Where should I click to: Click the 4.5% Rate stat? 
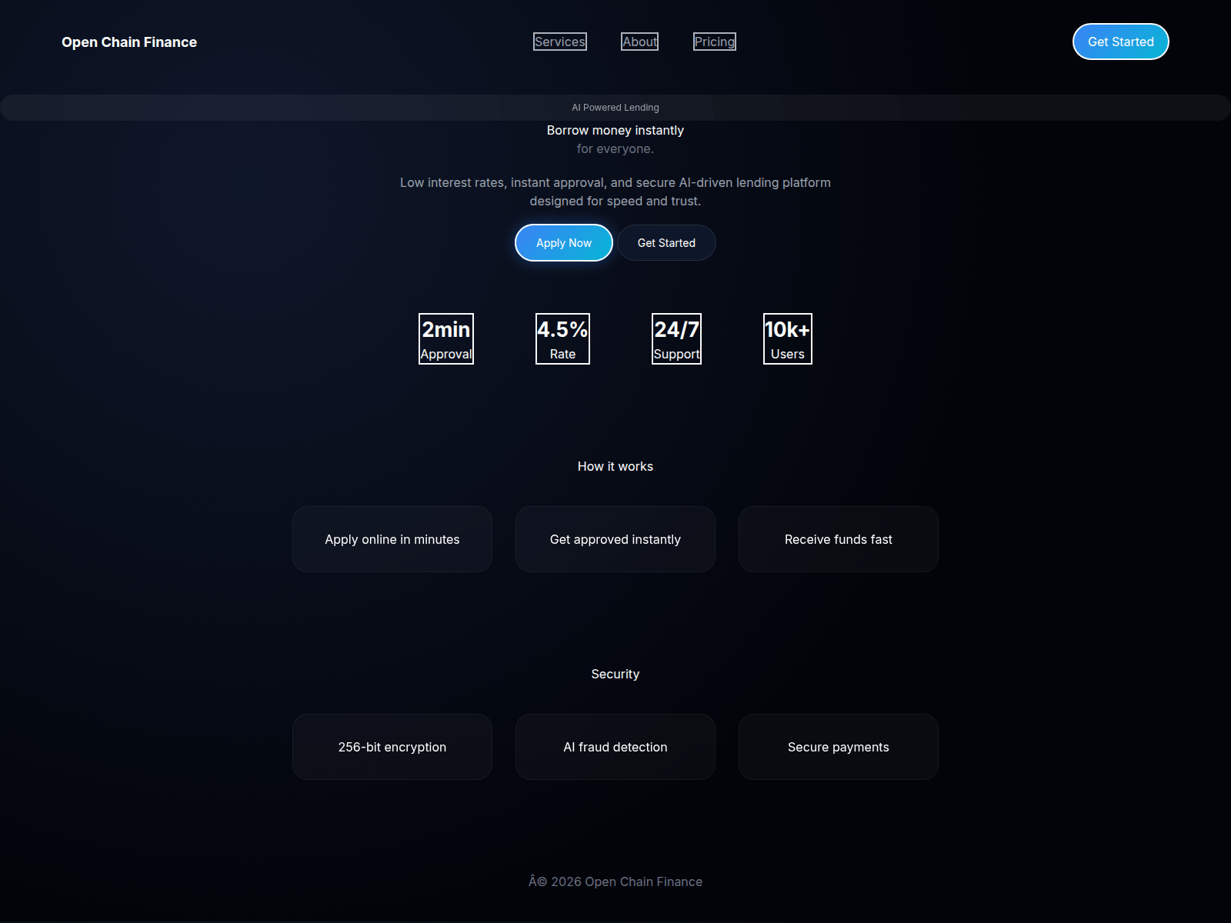click(x=562, y=338)
